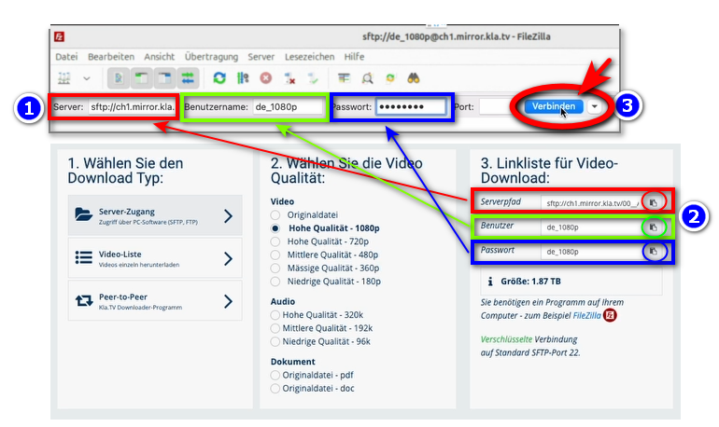Select Peer-to-Peer download type
719x427 pixels.
[155, 301]
